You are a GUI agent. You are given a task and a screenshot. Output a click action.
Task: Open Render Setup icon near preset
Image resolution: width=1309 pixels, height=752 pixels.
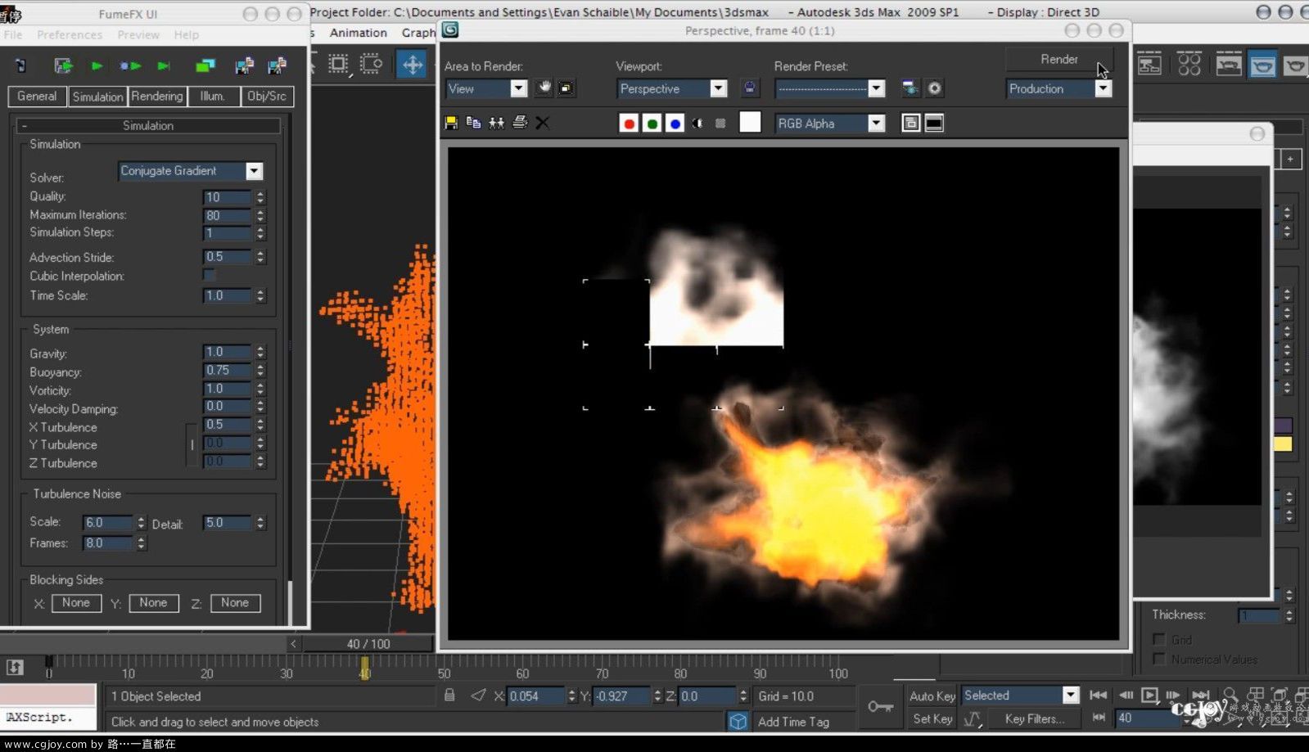(910, 88)
